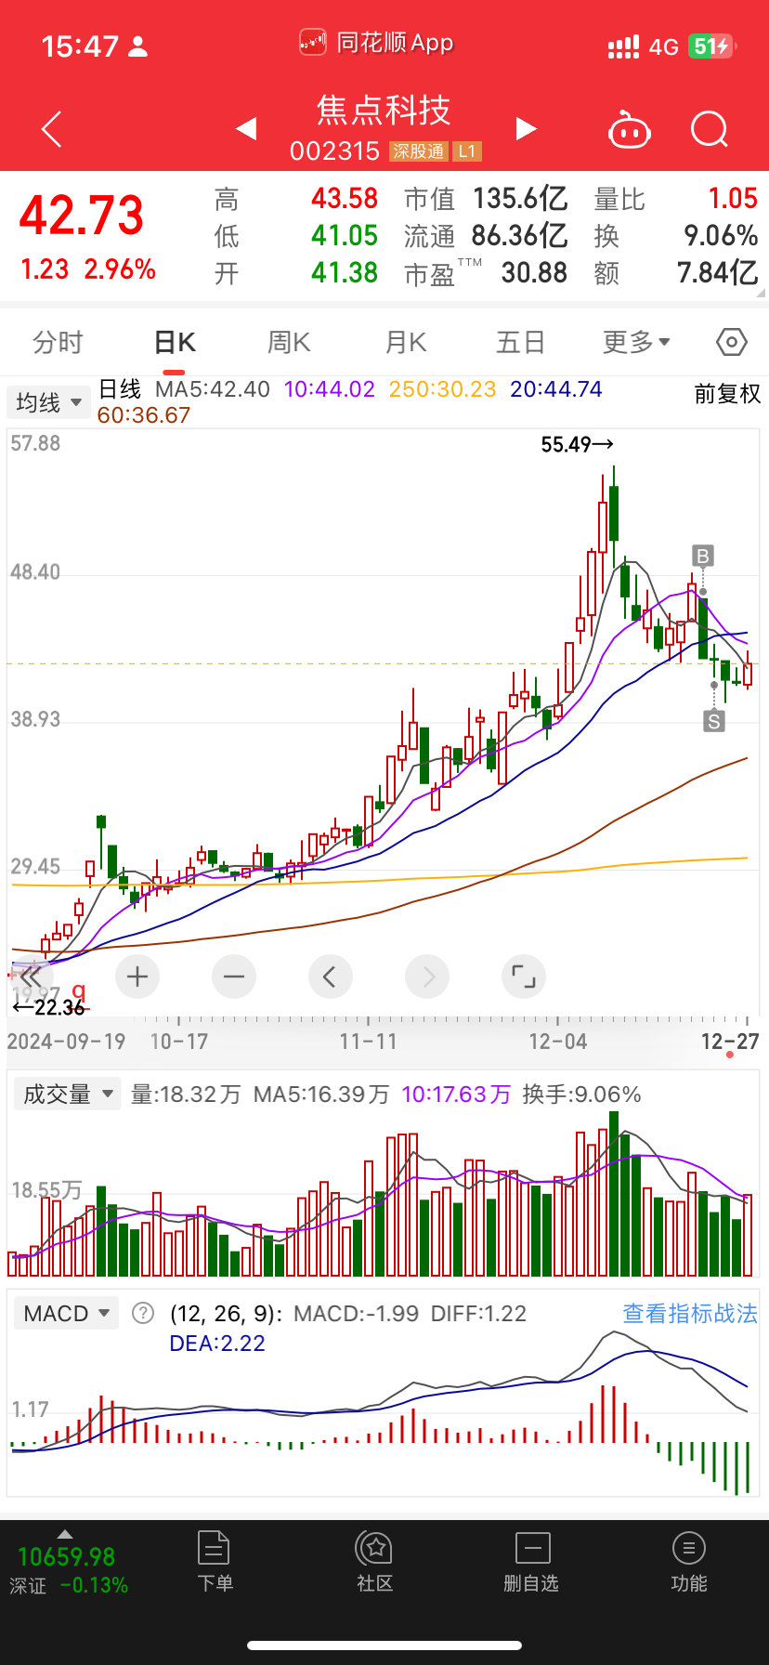The height and width of the screenshot is (1665, 769).
Task: Jump to earliest data double-chevron icon
Action: 31,977
